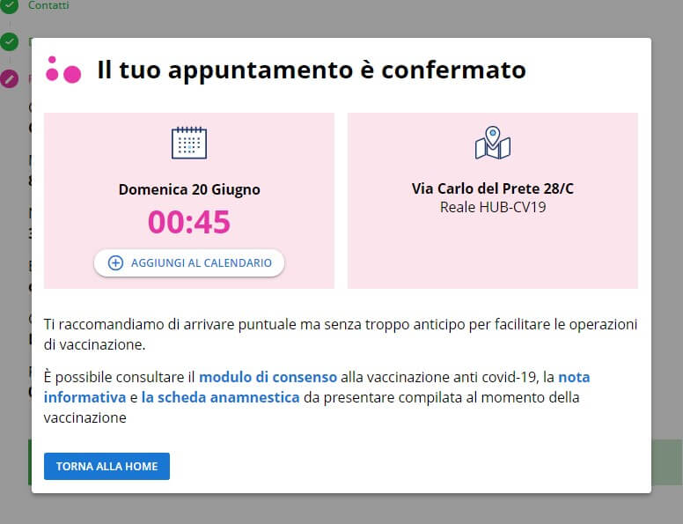
Task: Click the calendar icon above the date
Action: 188,143
